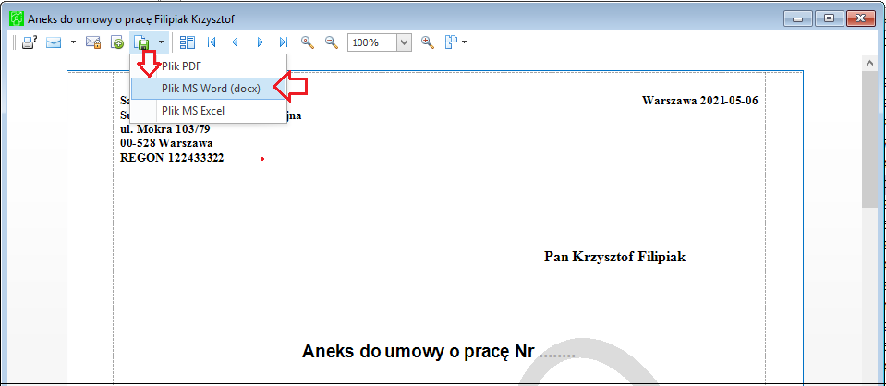
Task: Click the magnifier with yellow dot icon
Action: [308, 42]
